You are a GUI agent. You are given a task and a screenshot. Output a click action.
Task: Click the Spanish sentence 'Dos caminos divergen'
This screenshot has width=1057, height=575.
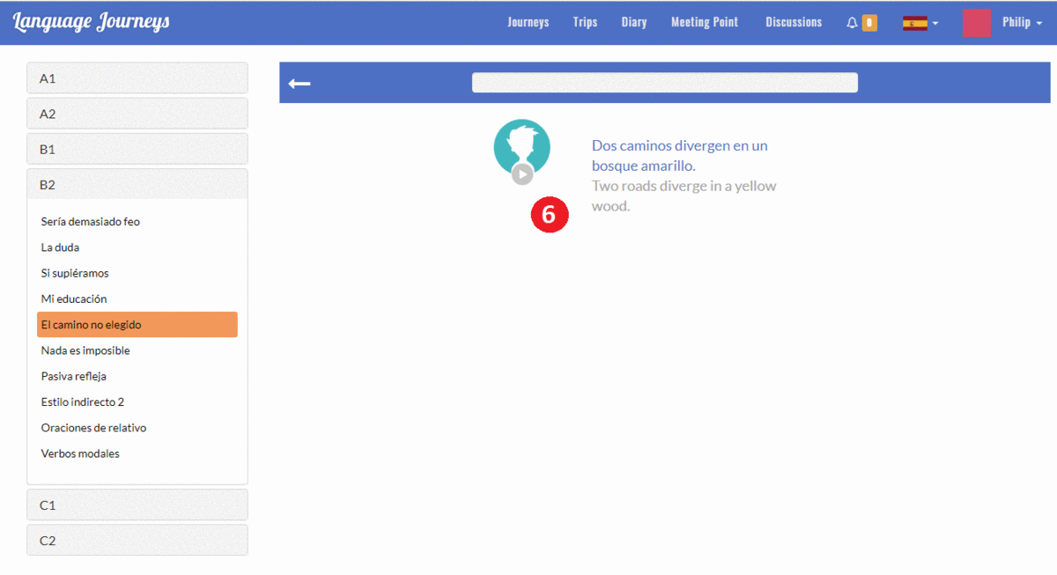680,155
